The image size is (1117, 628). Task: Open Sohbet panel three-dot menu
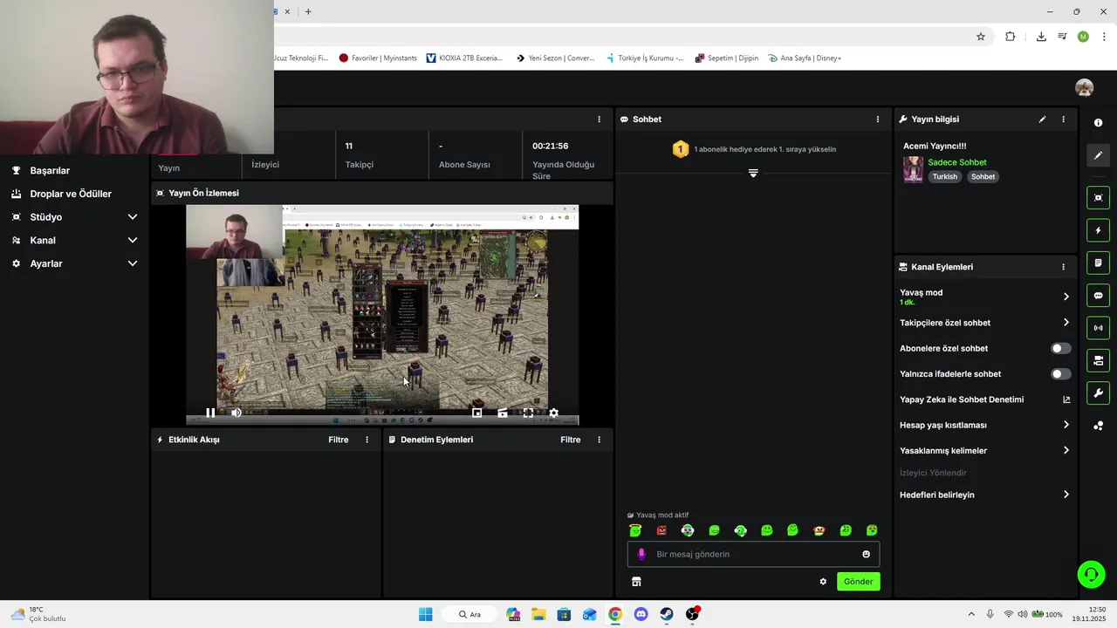(878, 119)
